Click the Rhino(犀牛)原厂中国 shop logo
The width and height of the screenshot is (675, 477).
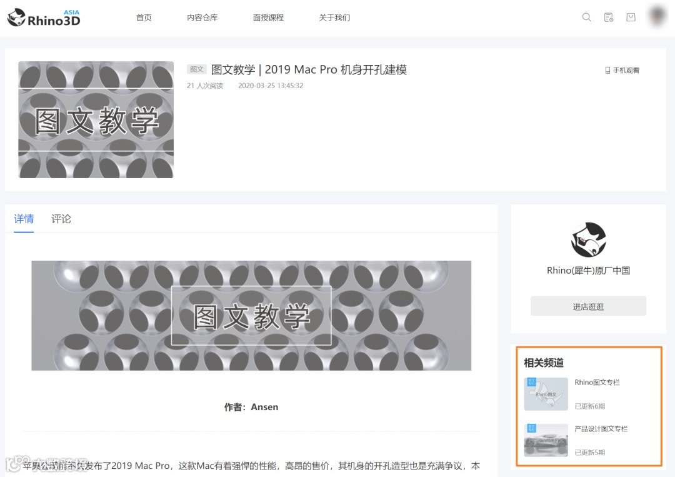[x=589, y=240]
